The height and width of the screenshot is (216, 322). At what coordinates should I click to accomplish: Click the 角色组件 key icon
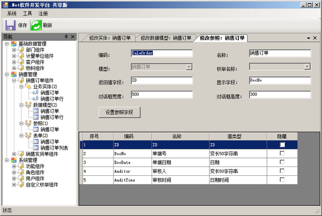21,172
